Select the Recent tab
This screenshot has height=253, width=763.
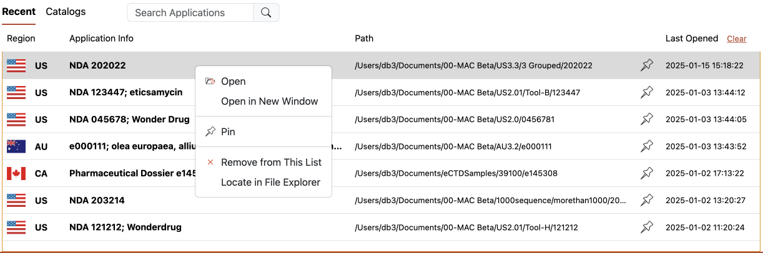pos(19,12)
